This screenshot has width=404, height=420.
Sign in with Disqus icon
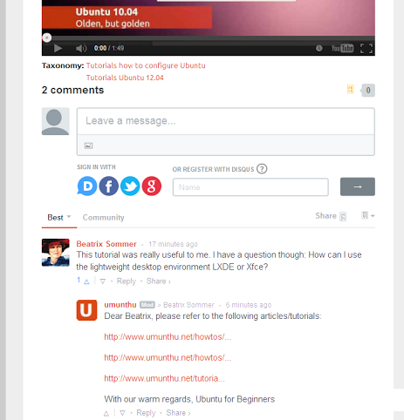pos(87,186)
